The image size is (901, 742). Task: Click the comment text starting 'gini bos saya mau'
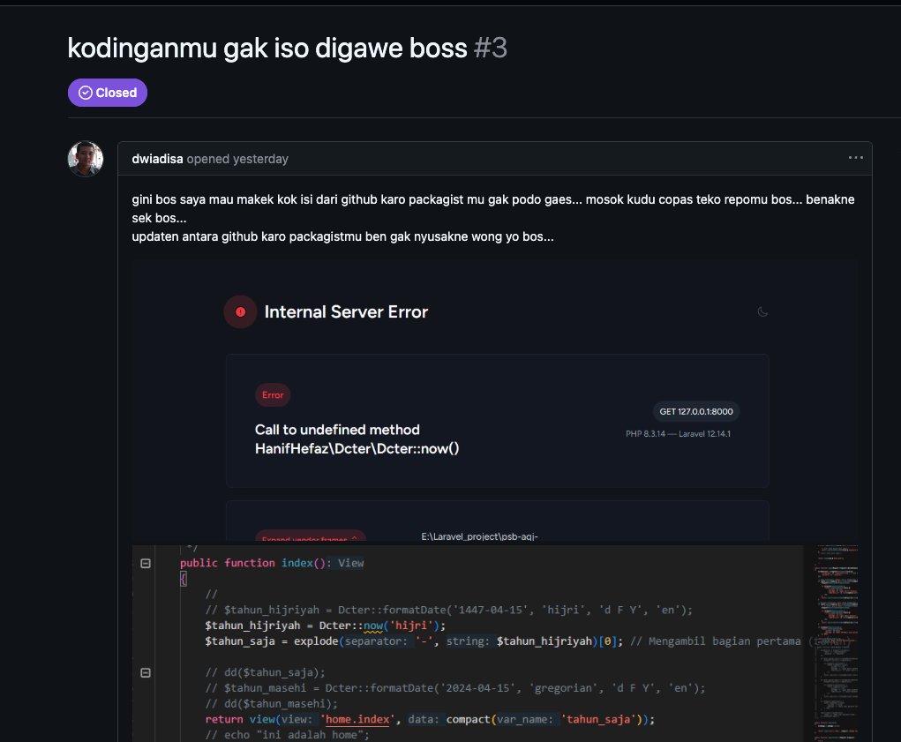(x=493, y=208)
